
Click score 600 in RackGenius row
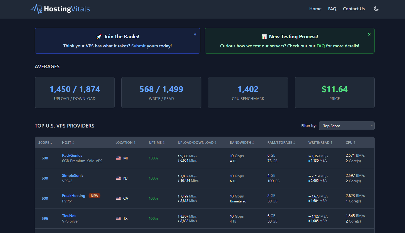(45, 158)
